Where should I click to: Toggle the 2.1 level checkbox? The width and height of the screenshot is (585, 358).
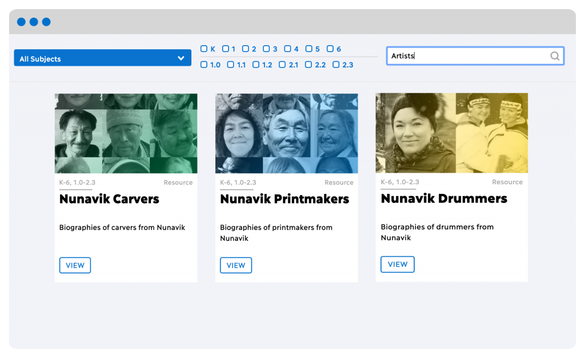click(x=282, y=65)
